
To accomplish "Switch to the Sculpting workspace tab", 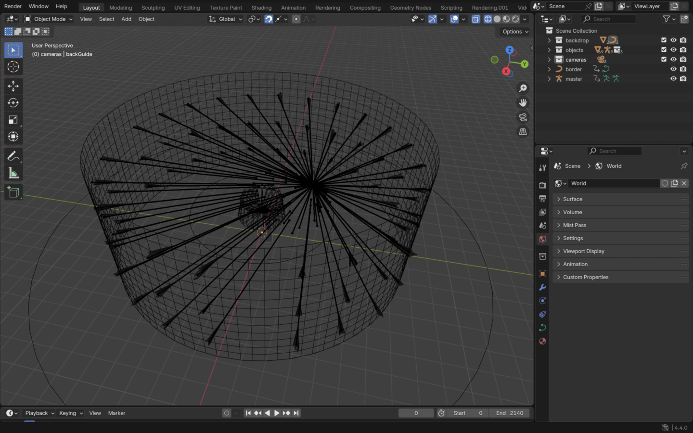I will [153, 8].
